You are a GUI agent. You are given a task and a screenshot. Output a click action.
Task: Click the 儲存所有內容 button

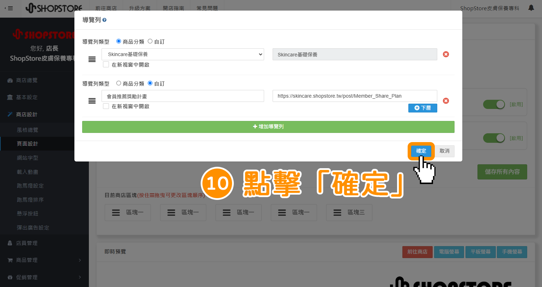point(502,172)
